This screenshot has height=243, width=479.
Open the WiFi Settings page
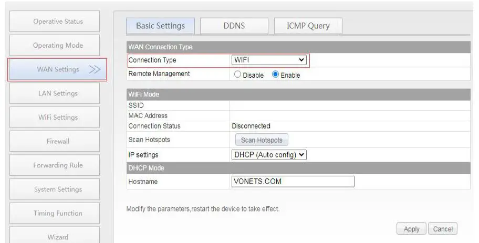point(58,118)
